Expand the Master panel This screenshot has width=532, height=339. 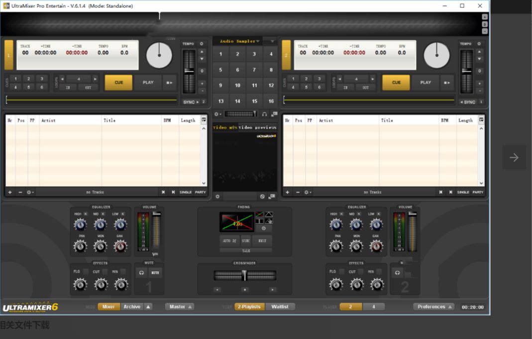tap(180, 307)
